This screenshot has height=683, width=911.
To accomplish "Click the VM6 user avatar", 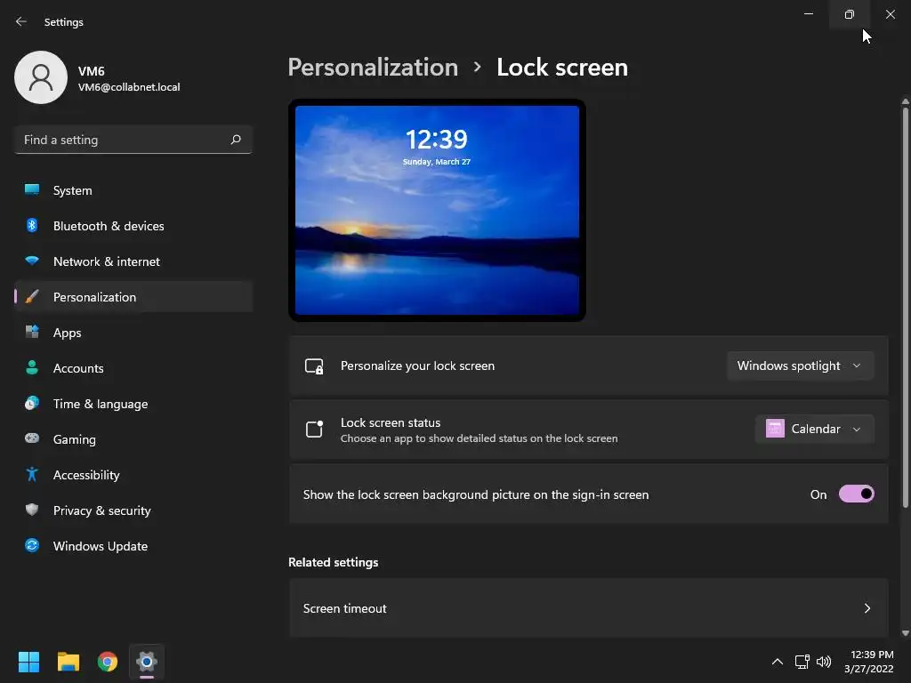I will click(x=41, y=77).
